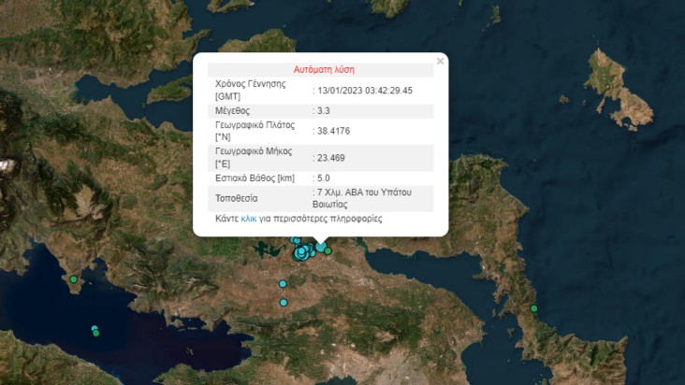Image resolution: width=685 pixels, height=385 pixels.
Task: Click the large cyan cluster marker below the popup
Action: [302, 252]
